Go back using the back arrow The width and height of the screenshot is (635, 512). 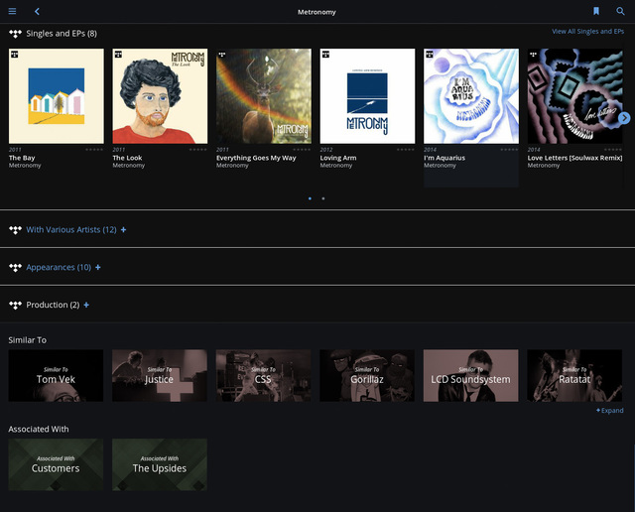point(37,11)
